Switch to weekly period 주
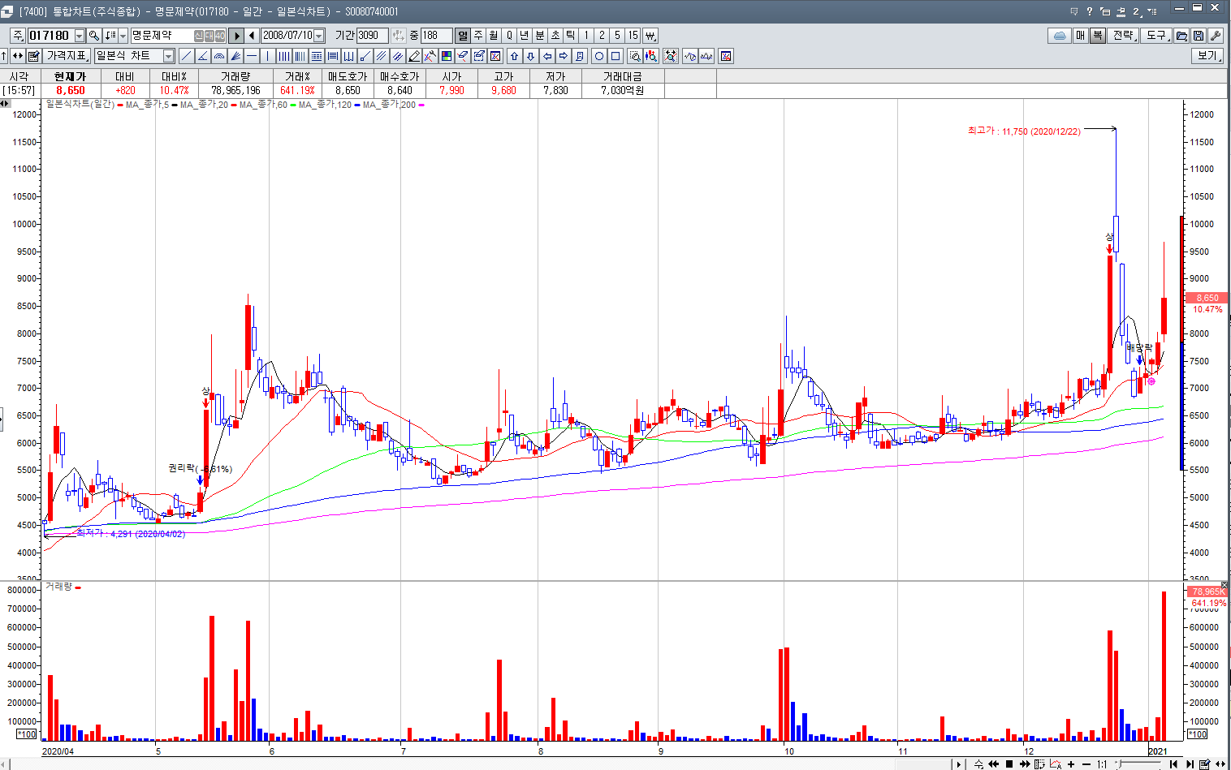1231x770 pixels. pyautogui.click(x=477, y=36)
